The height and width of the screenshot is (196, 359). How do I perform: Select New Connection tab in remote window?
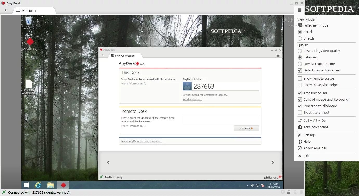coord(125,55)
